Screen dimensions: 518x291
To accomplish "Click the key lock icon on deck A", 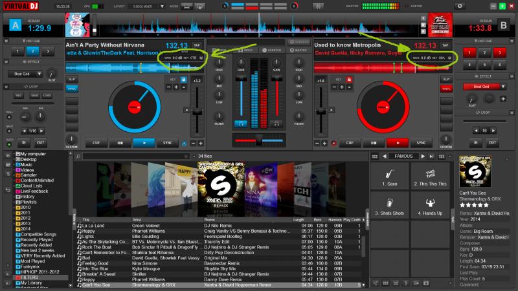I will pyautogui.click(x=184, y=79).
